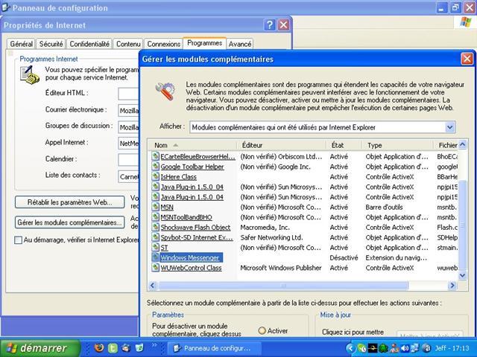477x357 pixels.
Task: Click the wrench and gear add-ons icon
Action: click(165, 91)
